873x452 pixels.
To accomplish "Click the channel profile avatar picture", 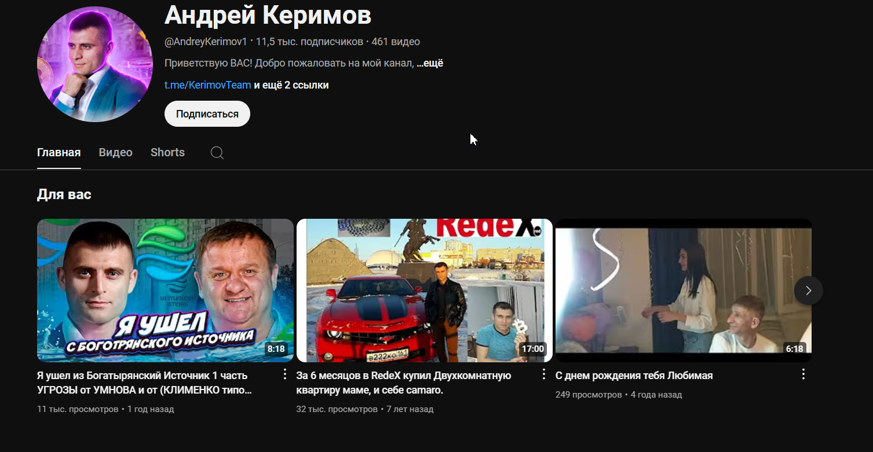I will tap(94, 64).
